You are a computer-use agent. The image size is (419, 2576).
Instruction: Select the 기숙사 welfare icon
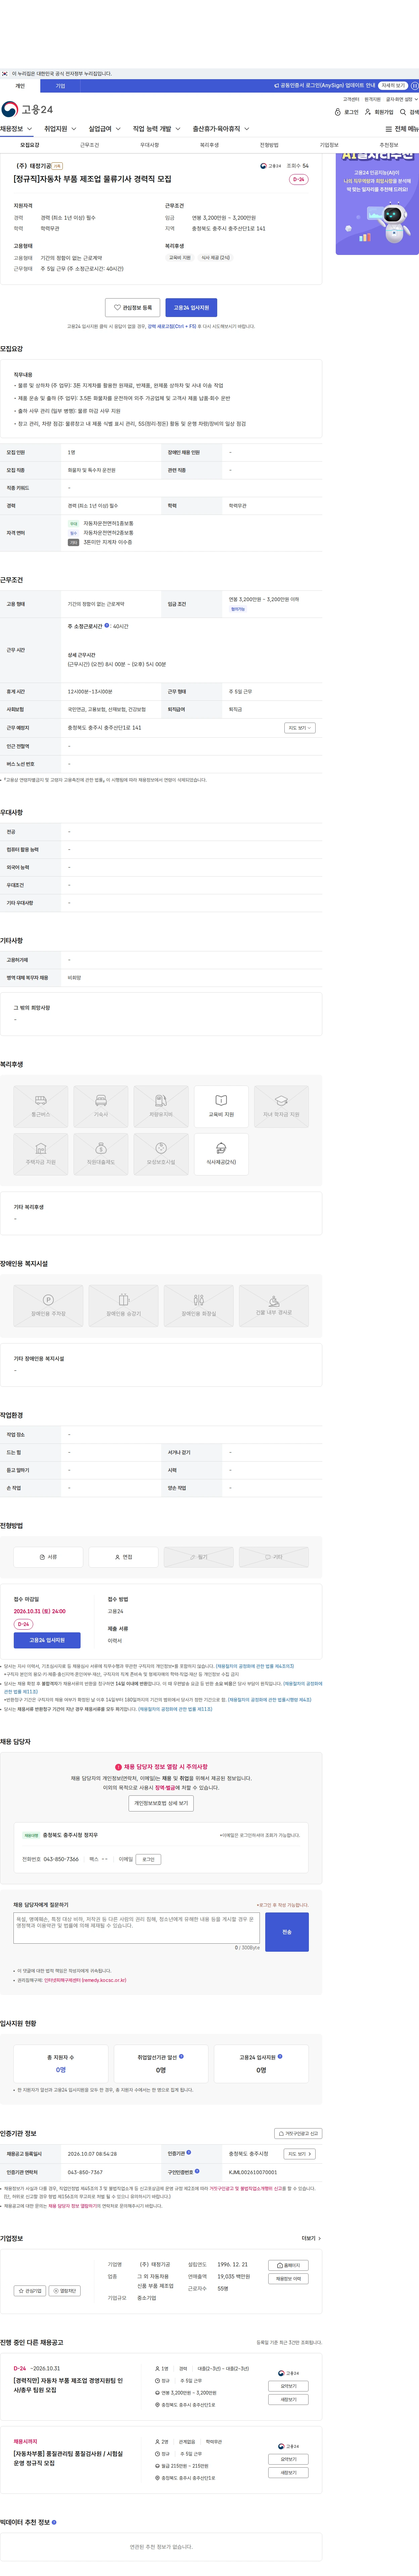(x=101, y=1106)
